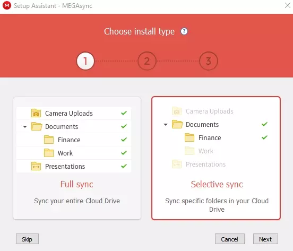Click the Next button
This screenshot has height=251, width=293.
tap(265, 239)
